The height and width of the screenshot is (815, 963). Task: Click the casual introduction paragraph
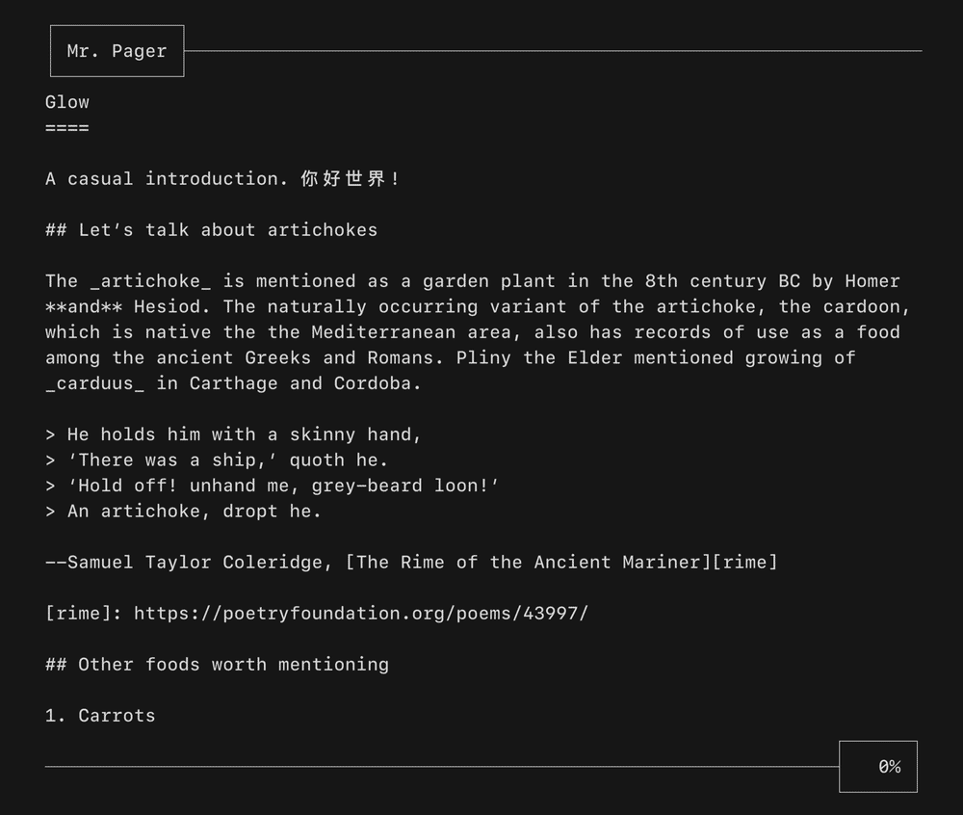pyautogui.click(x=221, y=178)
